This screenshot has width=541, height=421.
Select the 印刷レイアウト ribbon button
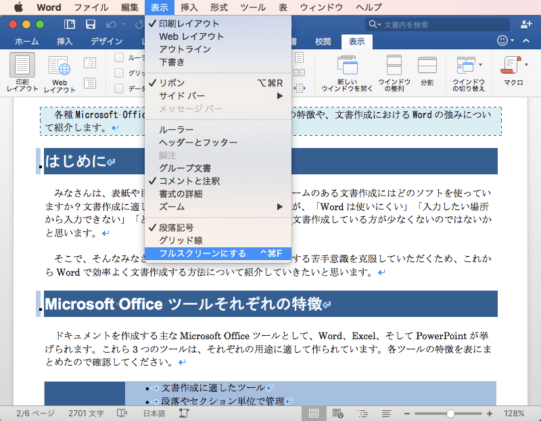click(22, 73)
